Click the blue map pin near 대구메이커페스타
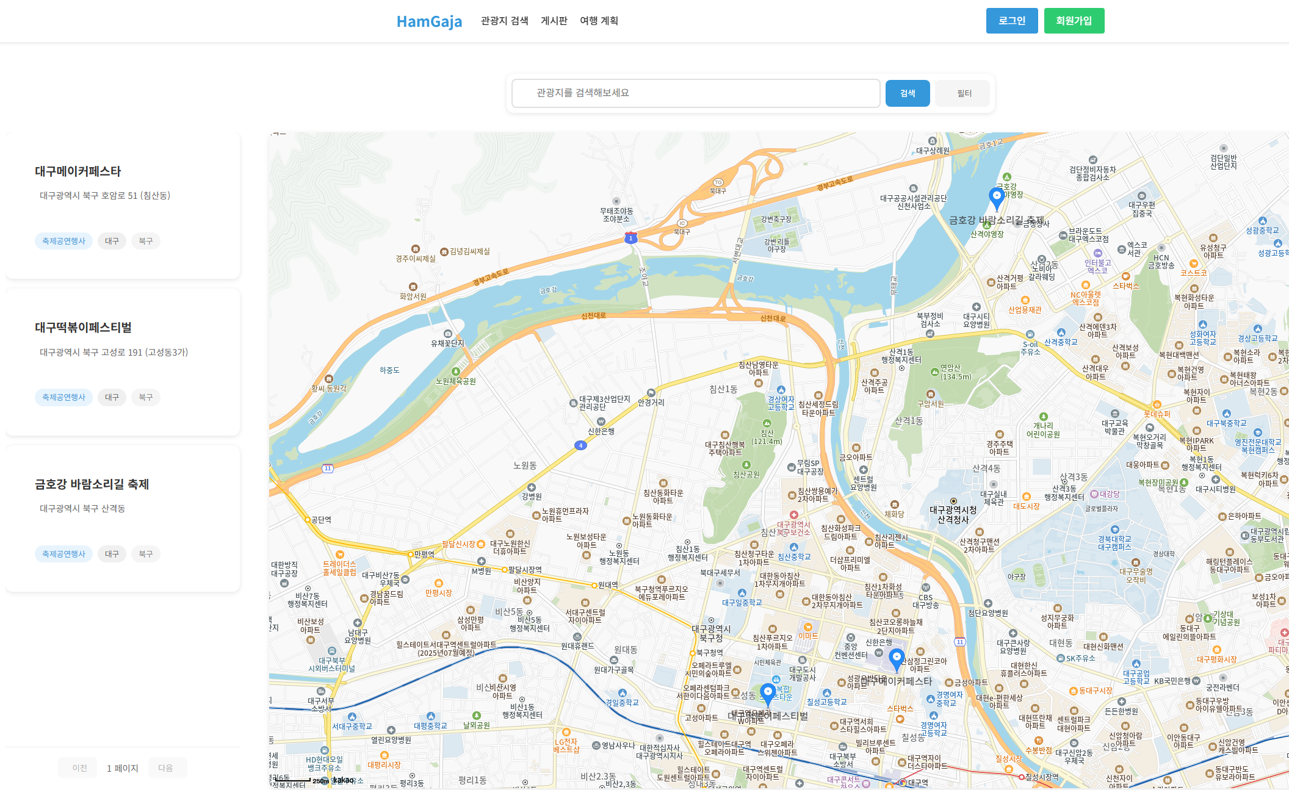This screenshot has width=1289, height=790. pos(896,658)
